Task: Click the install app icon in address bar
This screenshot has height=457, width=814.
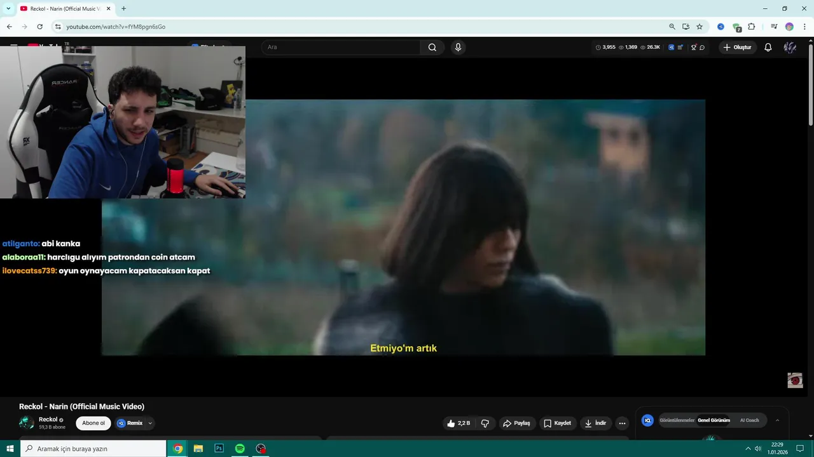Action: pos(686,27)
